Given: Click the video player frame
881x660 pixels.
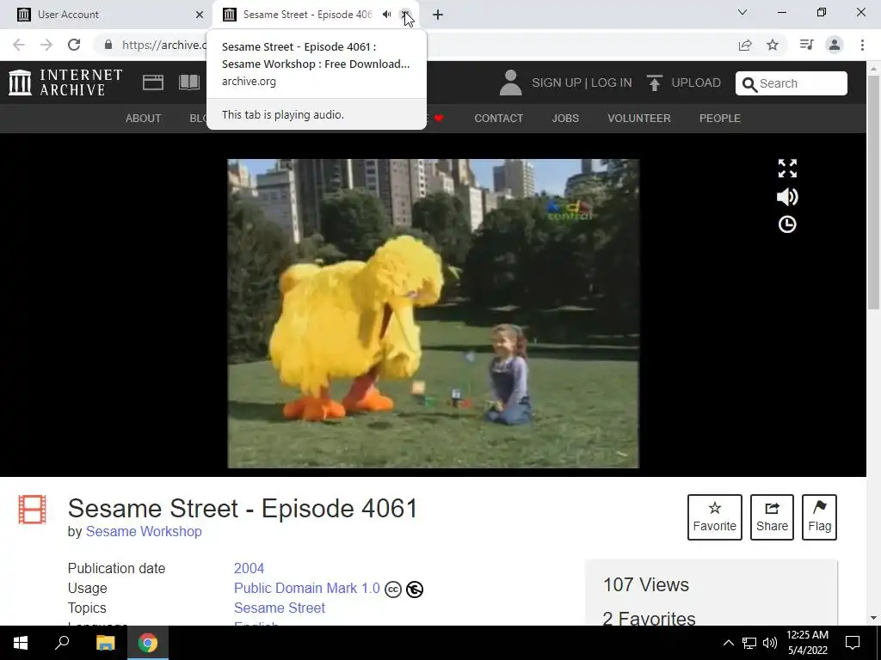Looking at the screenshot, I should 434,313.
